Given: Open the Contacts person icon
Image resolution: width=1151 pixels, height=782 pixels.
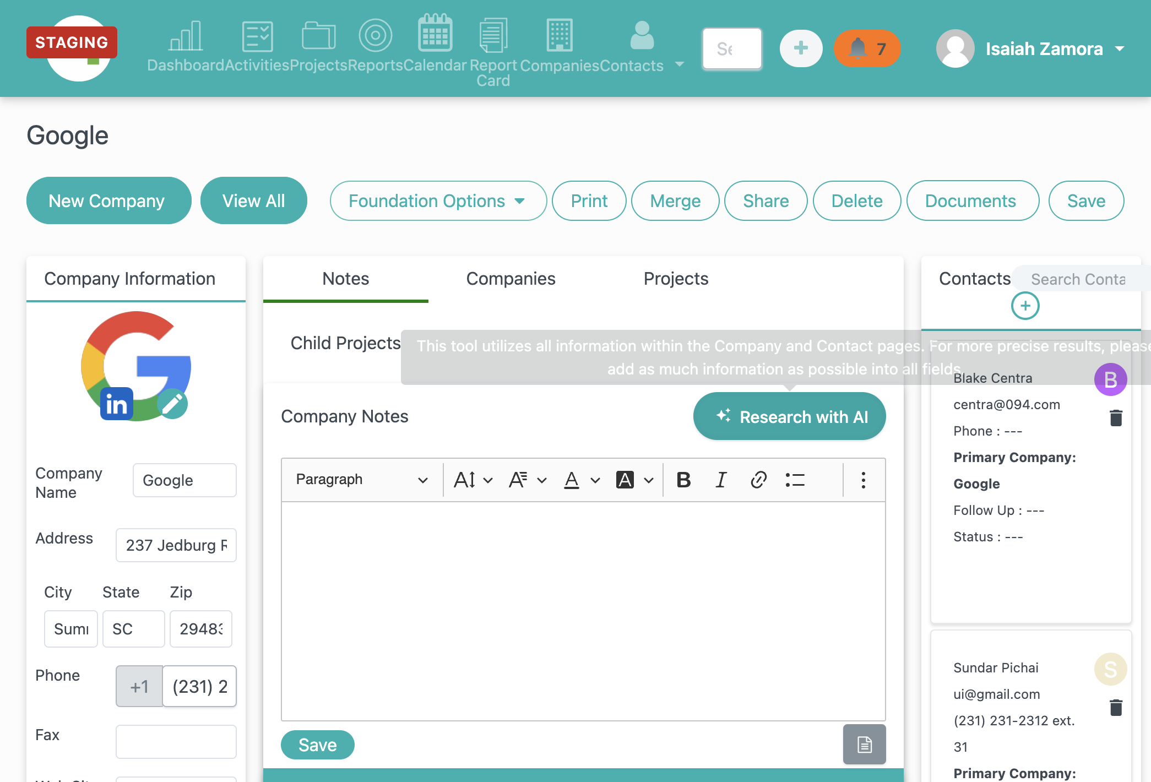Looking at the screenshot, I should point(642,35).
